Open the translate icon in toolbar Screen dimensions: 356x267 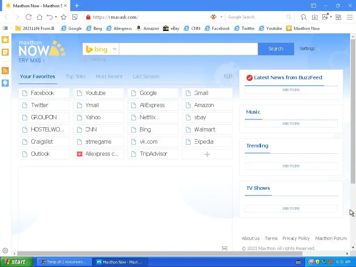(325, 17)
